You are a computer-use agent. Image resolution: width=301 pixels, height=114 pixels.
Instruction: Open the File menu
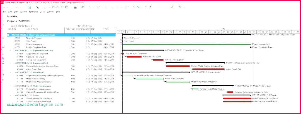[4, 12]
